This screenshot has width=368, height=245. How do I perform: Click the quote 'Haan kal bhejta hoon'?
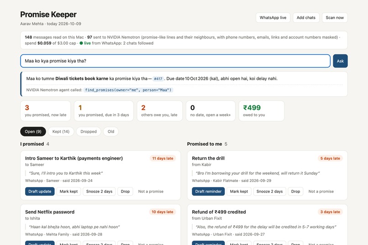pyautogui.click(x=74, y=227)
